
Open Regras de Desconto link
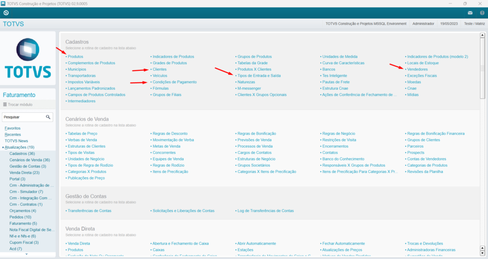pyautogui.click(x=170, y=133)
